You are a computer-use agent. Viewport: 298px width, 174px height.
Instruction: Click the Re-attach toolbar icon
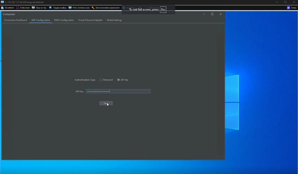click(x=2, y=8)
